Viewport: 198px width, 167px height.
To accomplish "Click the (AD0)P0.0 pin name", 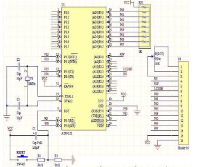I will coord(98,13).
